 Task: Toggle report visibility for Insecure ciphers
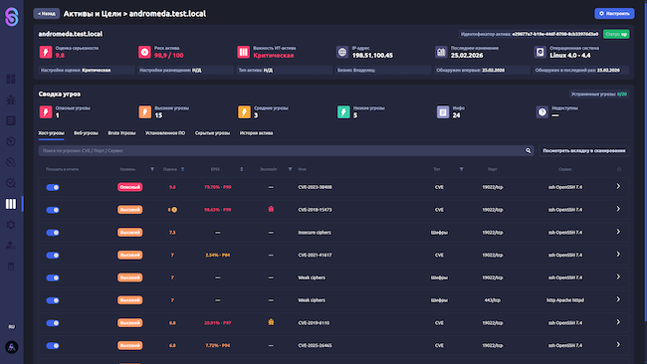[x=53, y=233]
